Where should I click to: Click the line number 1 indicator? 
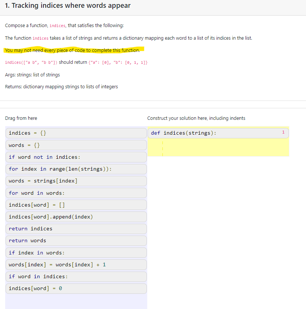[x=283, y=132]
